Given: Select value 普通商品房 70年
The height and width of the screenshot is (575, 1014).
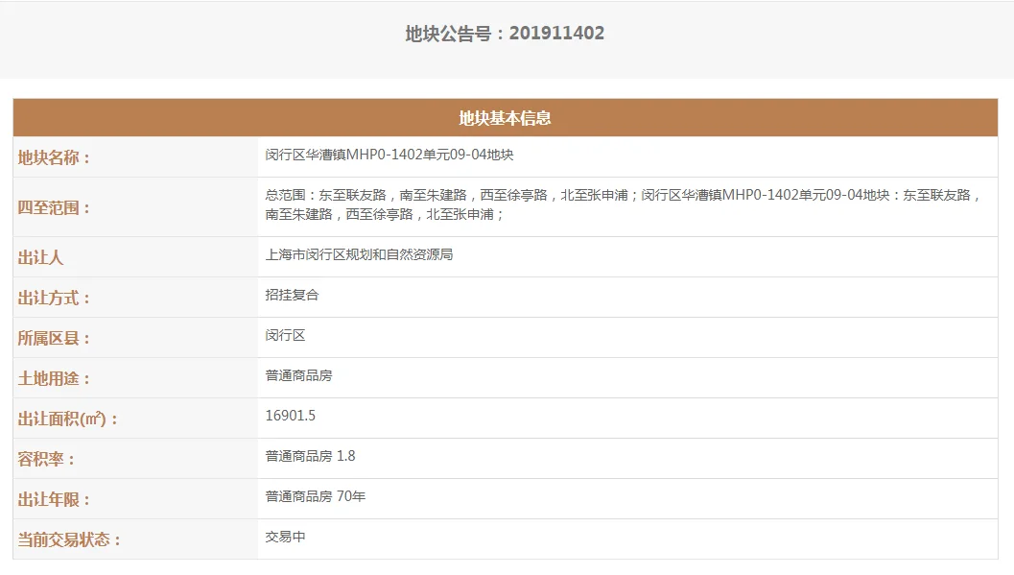Looking at the screenshot, I should pyautogui.click(x=316, y=496).
